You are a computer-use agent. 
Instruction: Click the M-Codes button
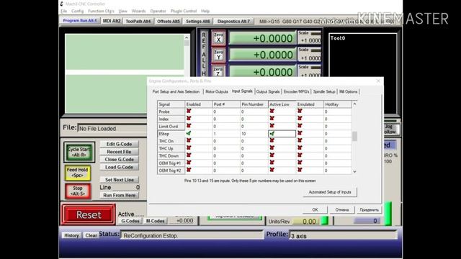click(x=155, y=221)
